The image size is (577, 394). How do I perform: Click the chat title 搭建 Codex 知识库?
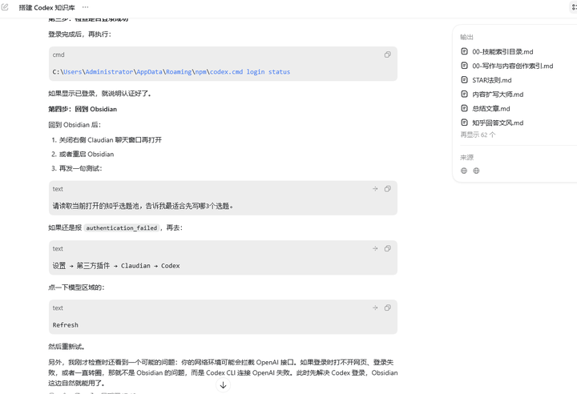pyautogui.click(x=46, y=7)
